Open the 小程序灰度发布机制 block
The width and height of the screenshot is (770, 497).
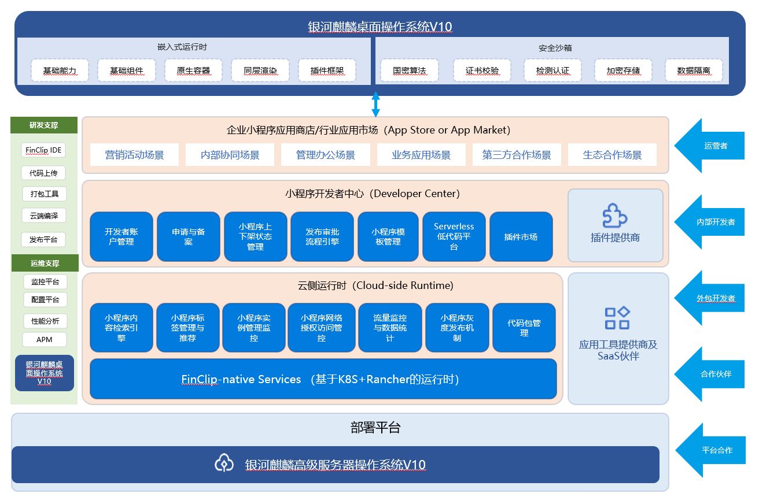tap(457, 328)
